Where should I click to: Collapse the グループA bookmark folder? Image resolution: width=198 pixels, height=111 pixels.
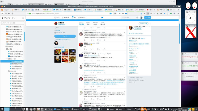pos(7,59)
